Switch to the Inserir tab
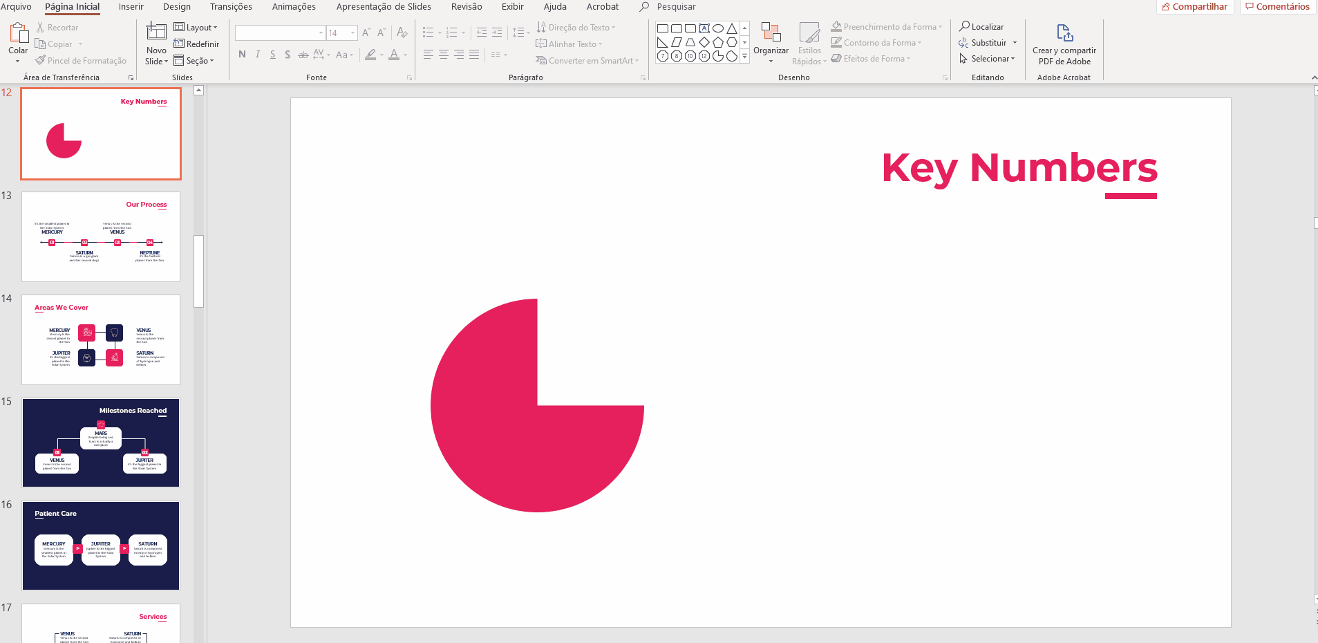1318x643 pixels. click(131, 7)
